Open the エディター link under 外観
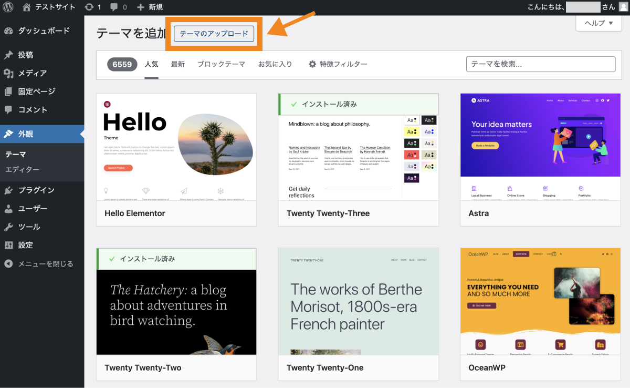The image size is (630, 388). tap(22, 170)
